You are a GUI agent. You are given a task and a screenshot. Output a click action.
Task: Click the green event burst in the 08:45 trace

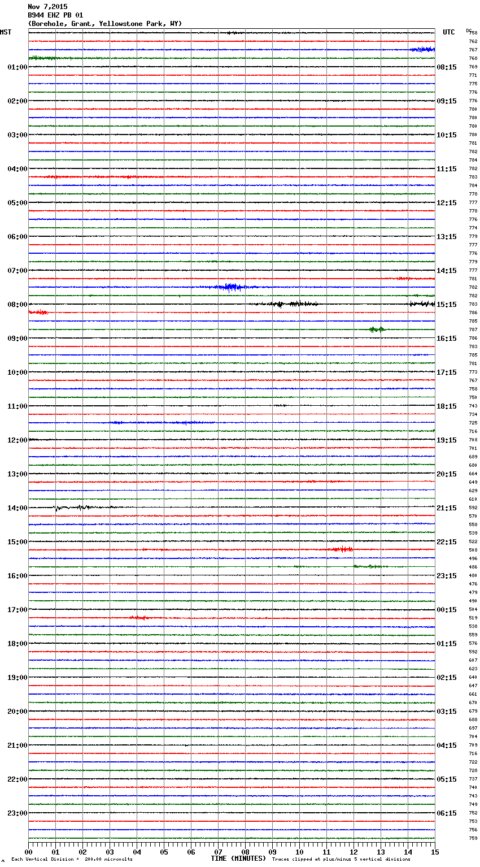click(377, 330)
